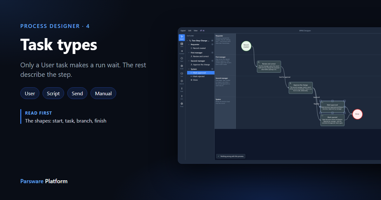Click the BPMS Designer window title
Viewport: 381px width, 200px height.
coord(305,30)
